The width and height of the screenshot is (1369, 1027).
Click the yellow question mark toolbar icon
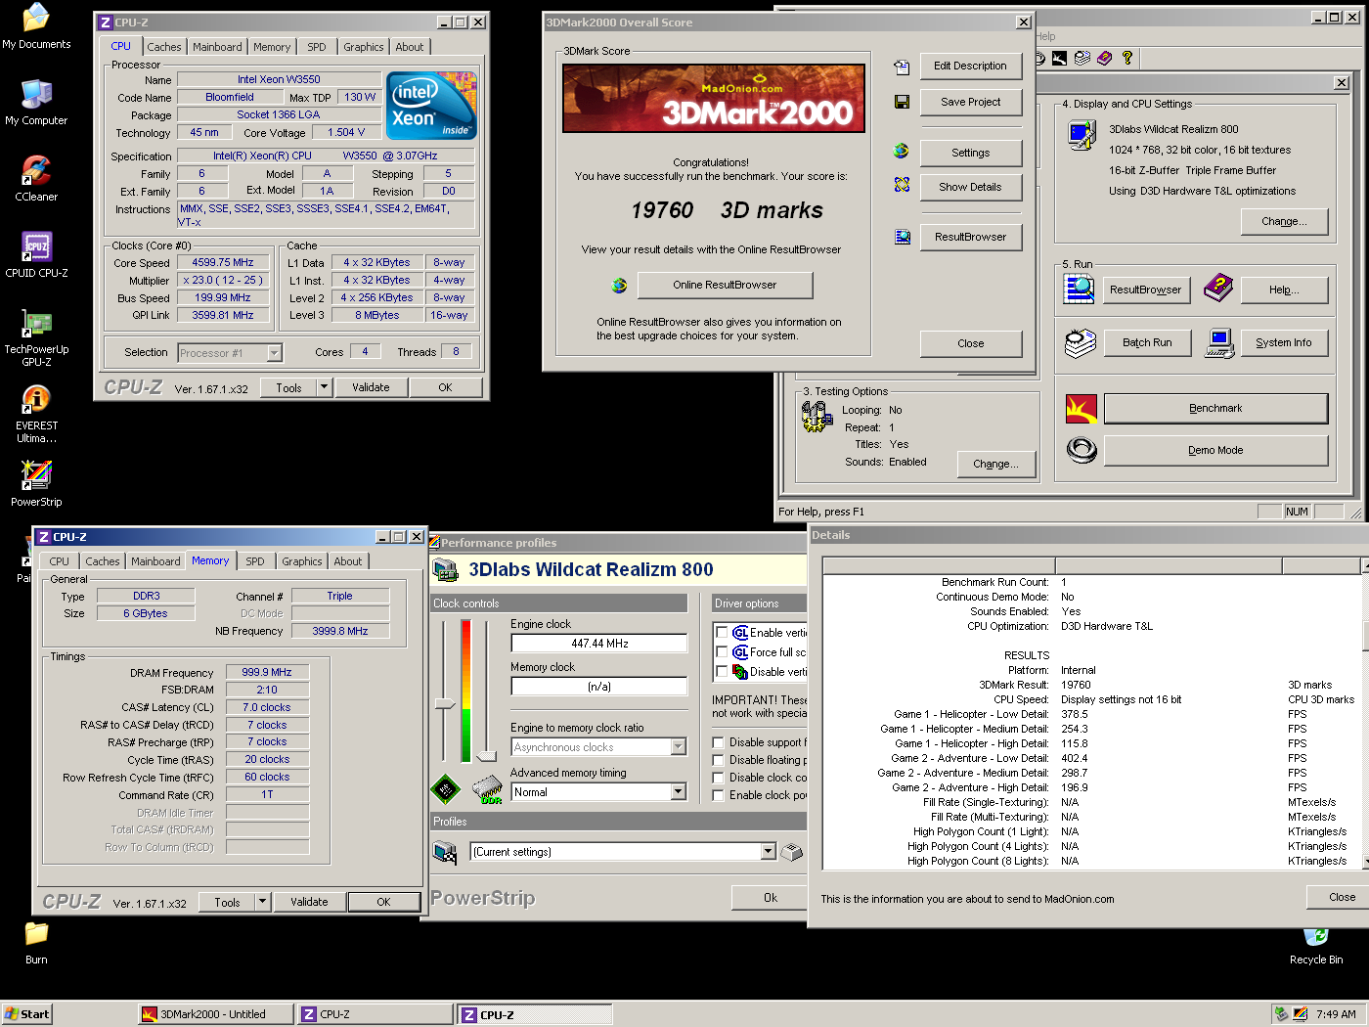click(x=1126, y=58)
